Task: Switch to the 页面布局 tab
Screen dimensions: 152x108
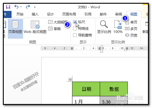Action: [69, 14]
